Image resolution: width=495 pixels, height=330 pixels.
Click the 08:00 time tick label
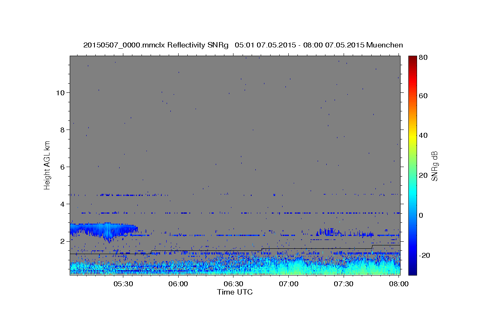399,284
